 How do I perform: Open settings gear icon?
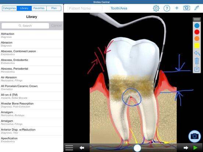(x=156, y=8)
